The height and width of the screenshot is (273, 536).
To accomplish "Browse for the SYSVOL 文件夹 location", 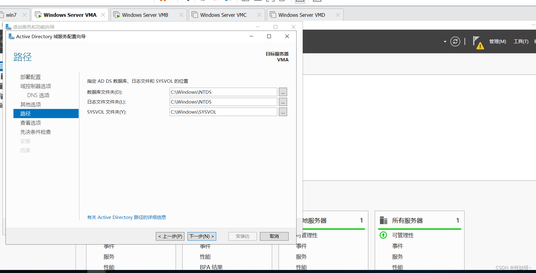I will (283, 112).
